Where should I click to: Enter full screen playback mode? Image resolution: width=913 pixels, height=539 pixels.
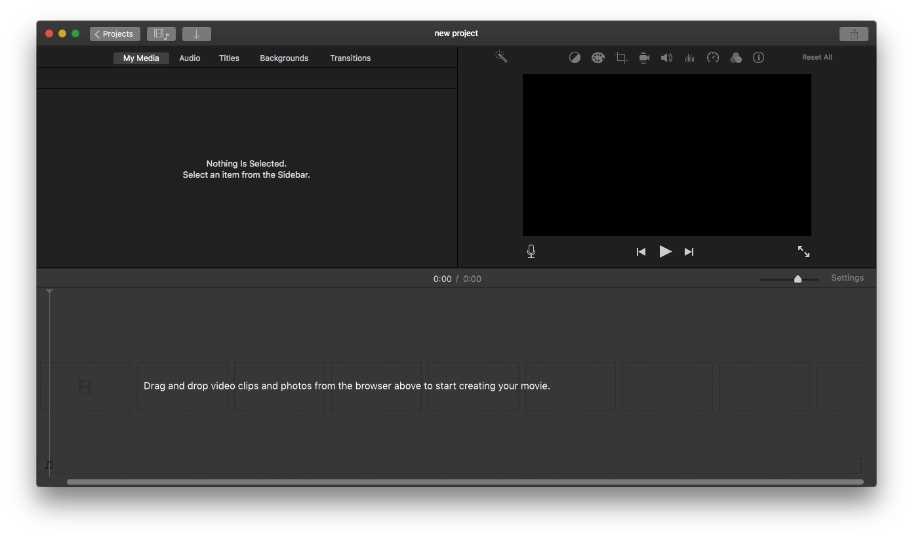coord(803,251)
